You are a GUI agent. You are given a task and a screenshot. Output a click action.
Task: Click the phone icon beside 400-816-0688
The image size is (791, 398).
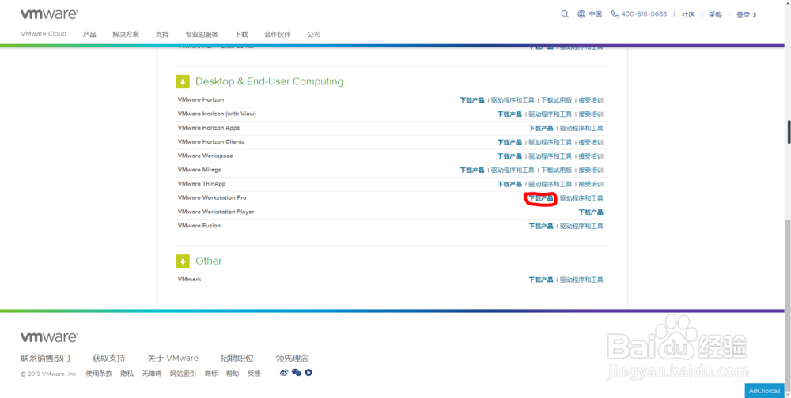[615, 14]
